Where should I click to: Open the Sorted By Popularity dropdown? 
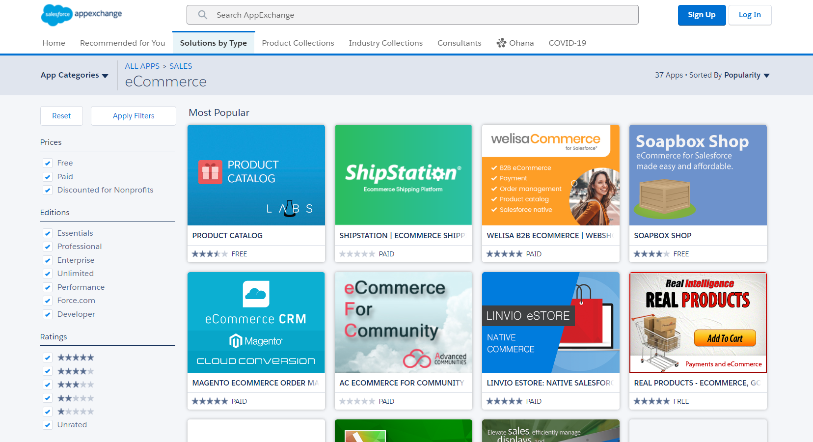click(746, 75)
